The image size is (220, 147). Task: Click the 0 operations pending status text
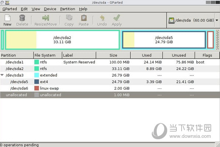19,145
